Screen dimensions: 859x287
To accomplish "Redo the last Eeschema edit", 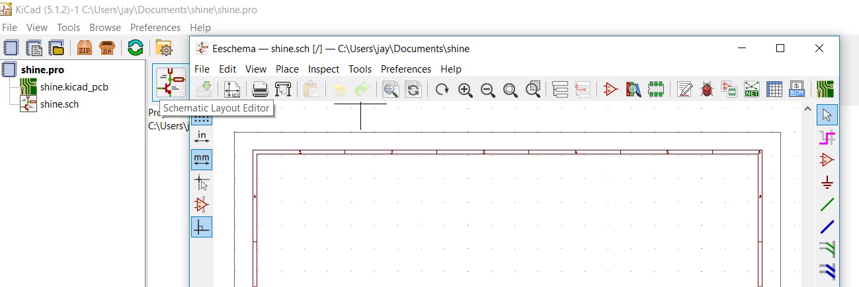I will [x=362, y=89].
